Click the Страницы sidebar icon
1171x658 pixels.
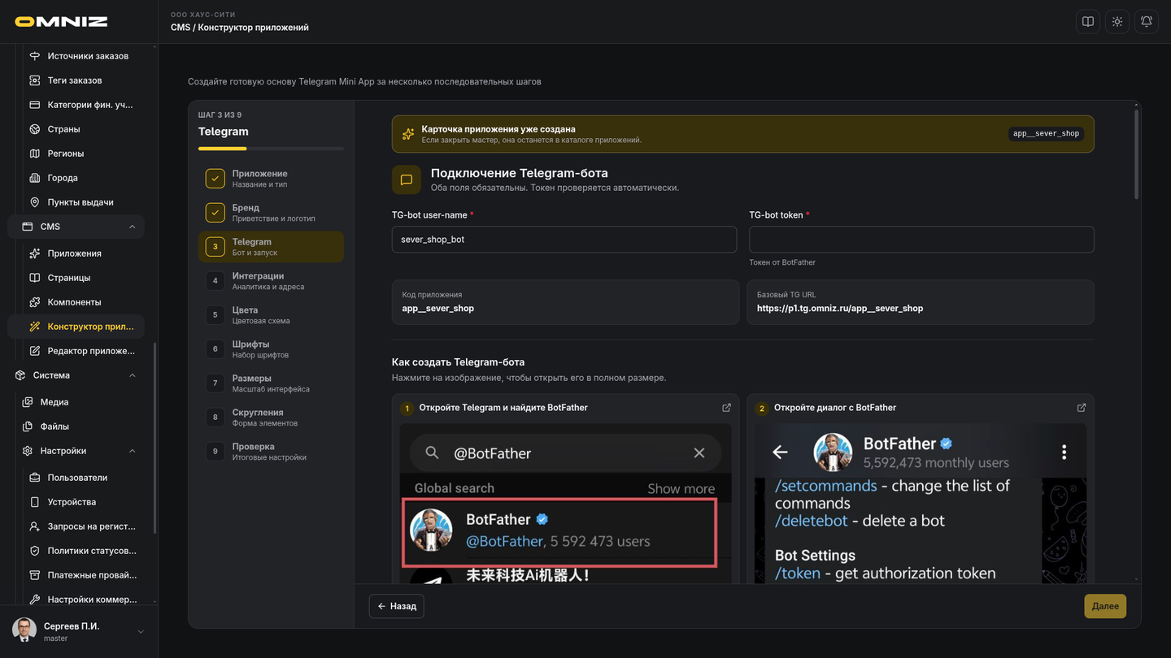[x=35, y=278]
